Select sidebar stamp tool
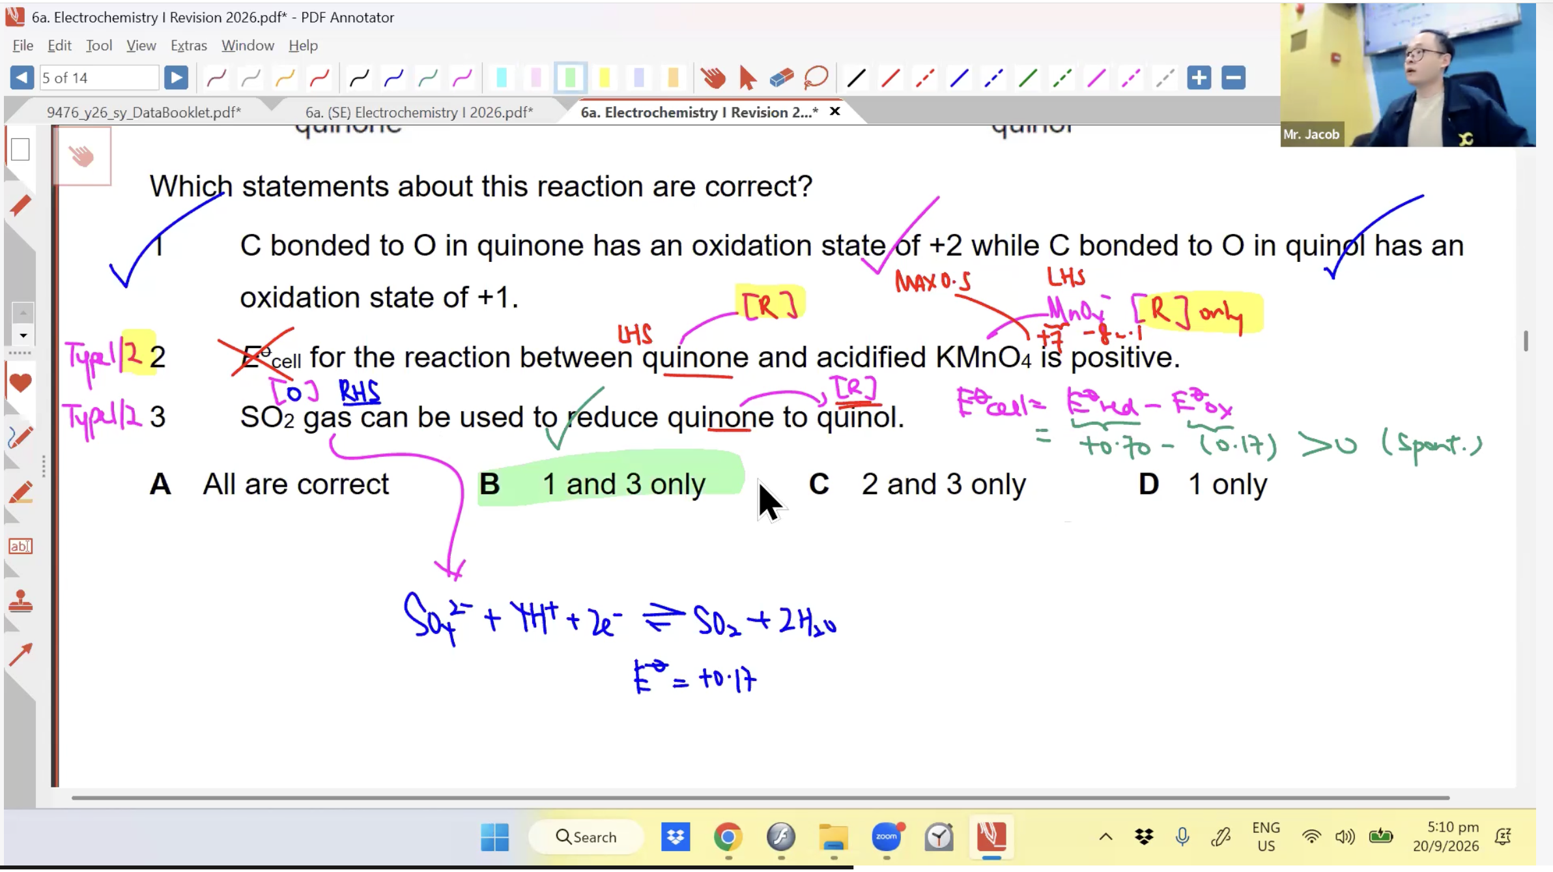This screenshot has height=872, width=1553. coord(20,602)
